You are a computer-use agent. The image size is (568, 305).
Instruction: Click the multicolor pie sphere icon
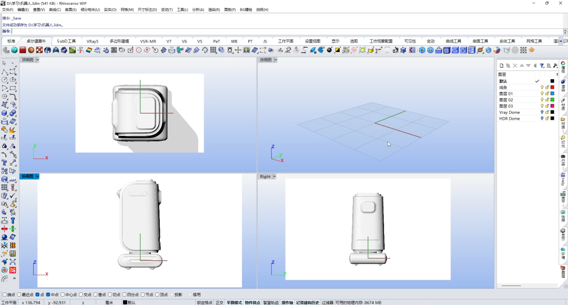click(497, 50)
